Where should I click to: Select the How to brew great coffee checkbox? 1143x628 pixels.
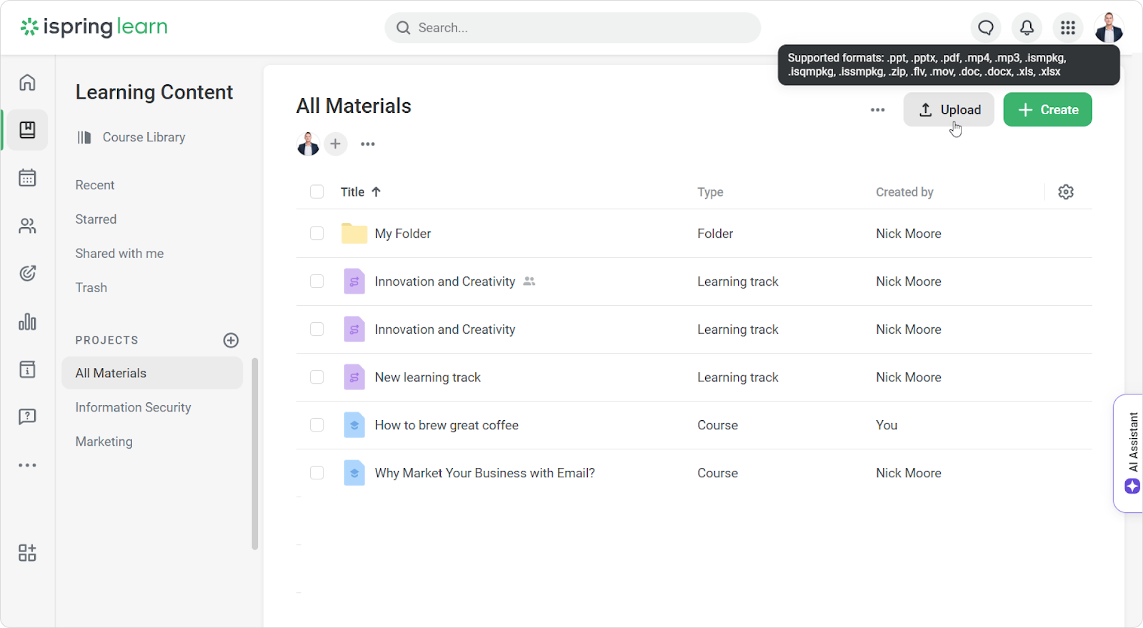click(317, 425)
